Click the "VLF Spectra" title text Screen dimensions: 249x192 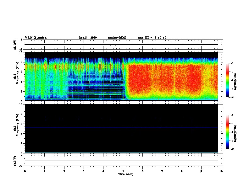point(36,38)
